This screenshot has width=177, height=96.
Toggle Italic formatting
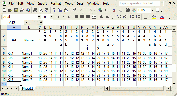point(63,17)
